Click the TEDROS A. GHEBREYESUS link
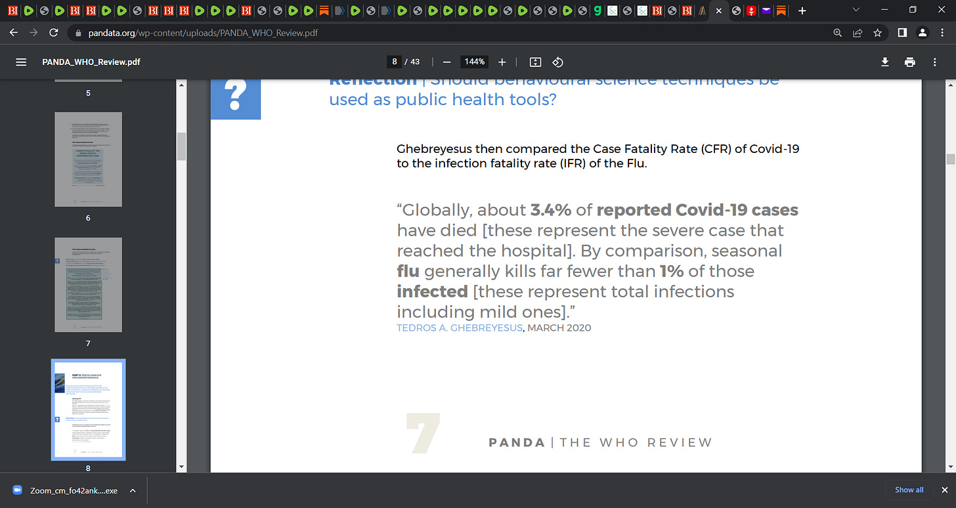Image resolution: width=956 pixels, height=508 pixels. click(460, 328)
